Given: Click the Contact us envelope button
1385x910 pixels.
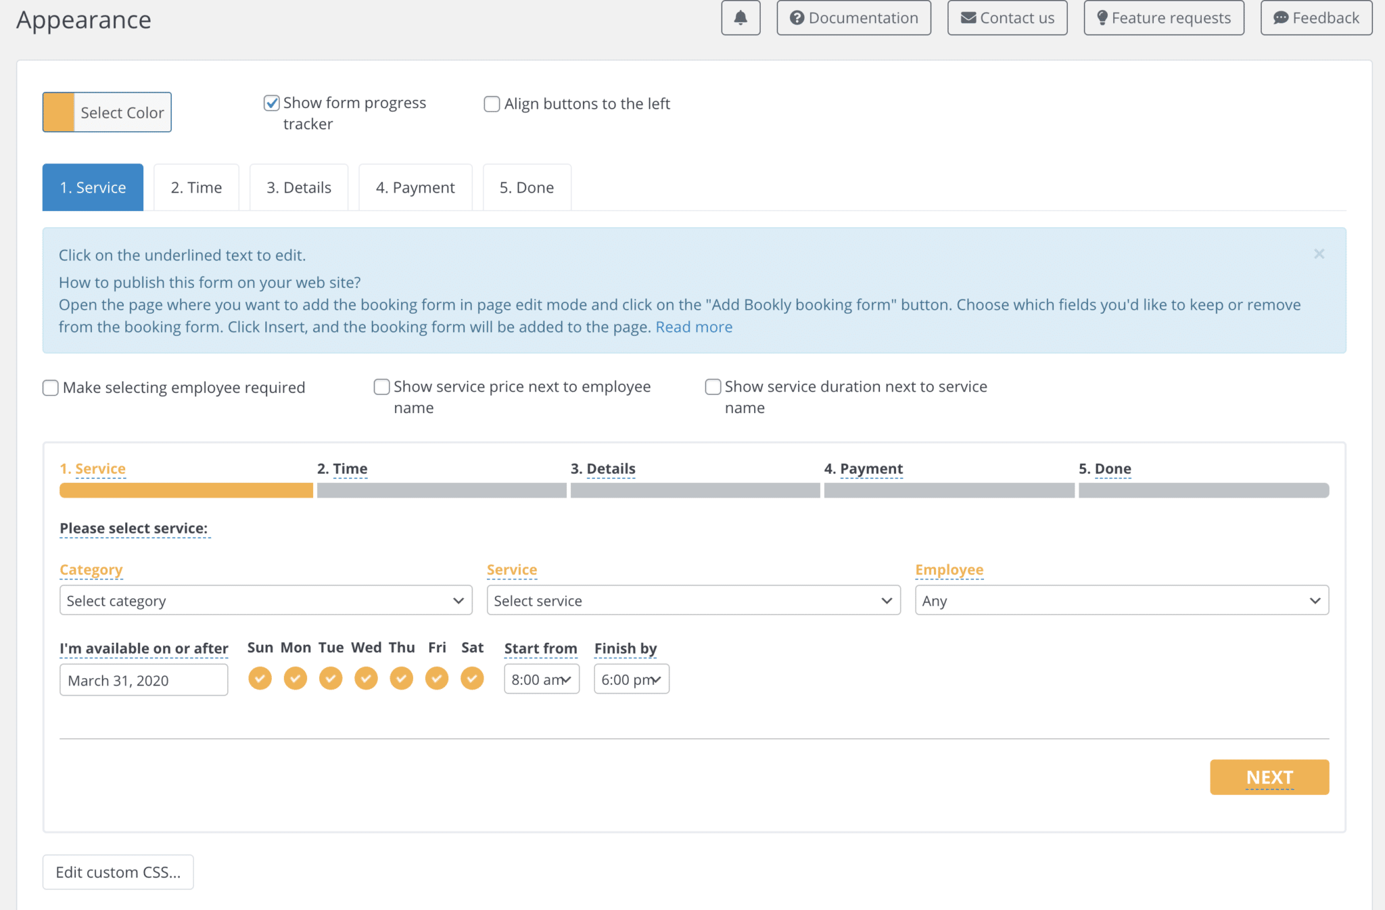Looking at the screenshot, I should point(1007,18).
